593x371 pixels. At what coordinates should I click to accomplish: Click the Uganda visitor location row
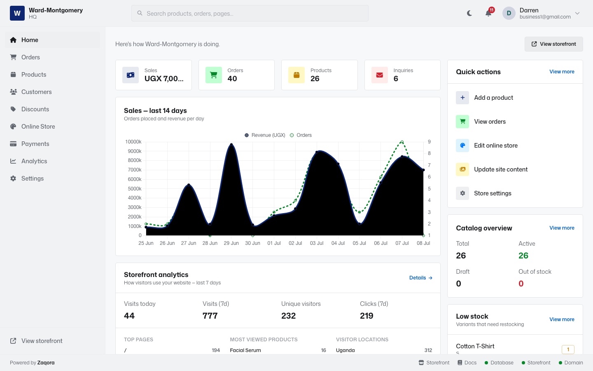pyautogui.click(x=384, y=350)
